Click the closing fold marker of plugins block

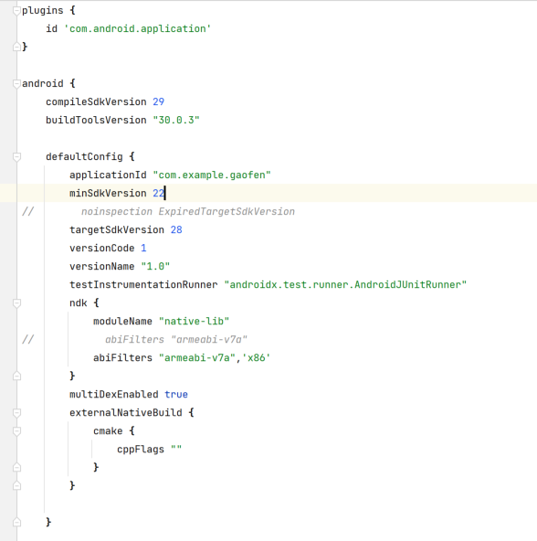pyautogui.click(x=16, y=47)
